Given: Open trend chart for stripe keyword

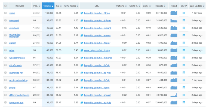Looking at the screenshot, I should pos(174,13).
